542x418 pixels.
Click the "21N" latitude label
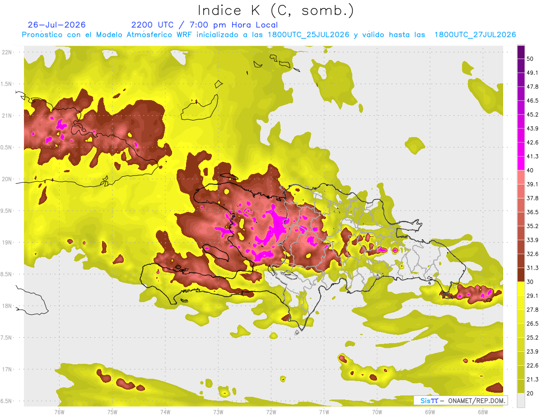pos(8,116)
